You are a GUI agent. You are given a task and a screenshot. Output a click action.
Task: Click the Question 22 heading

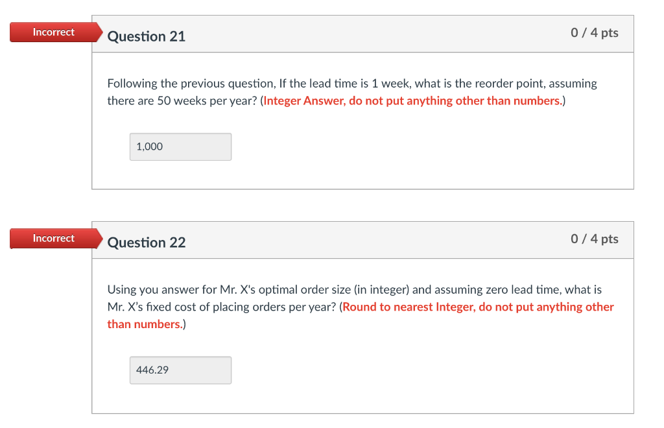[146, 243]
